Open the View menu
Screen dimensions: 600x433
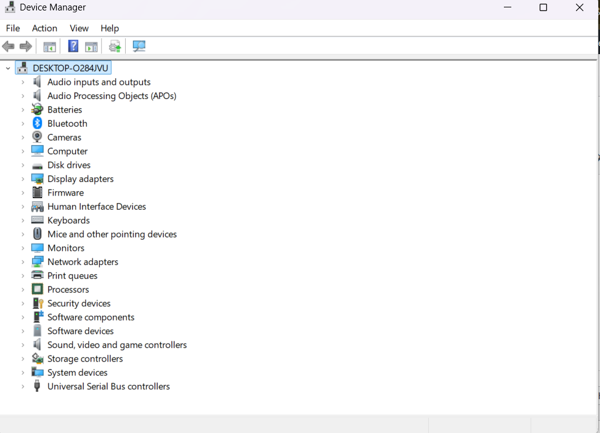[79, 28]
